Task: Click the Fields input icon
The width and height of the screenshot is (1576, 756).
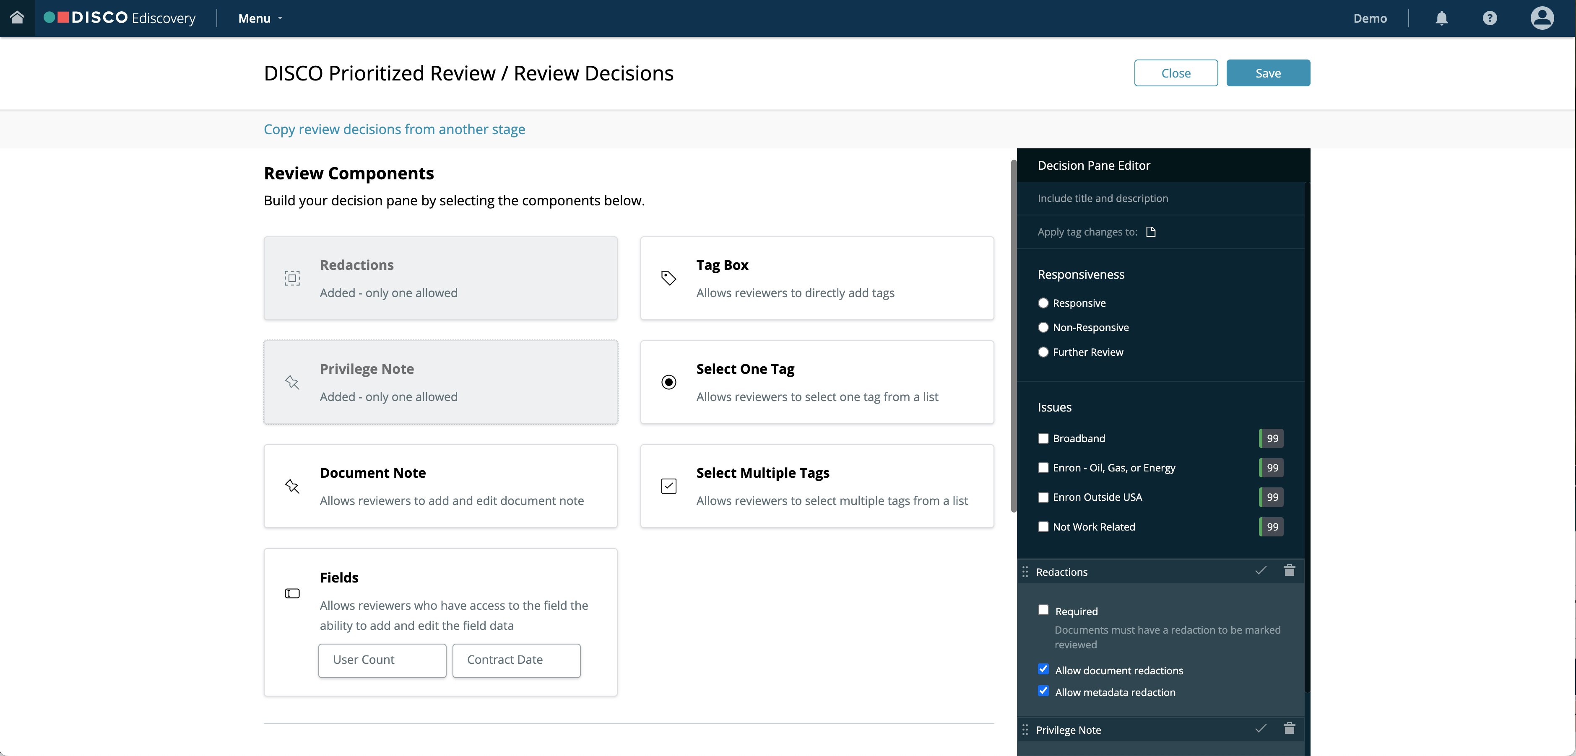Action: 292,593
